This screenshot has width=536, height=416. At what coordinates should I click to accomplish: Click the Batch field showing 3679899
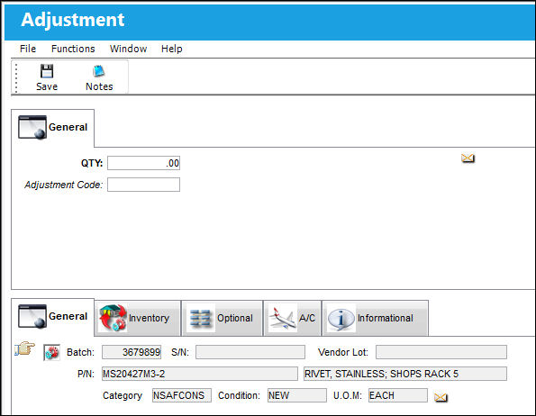132,352
